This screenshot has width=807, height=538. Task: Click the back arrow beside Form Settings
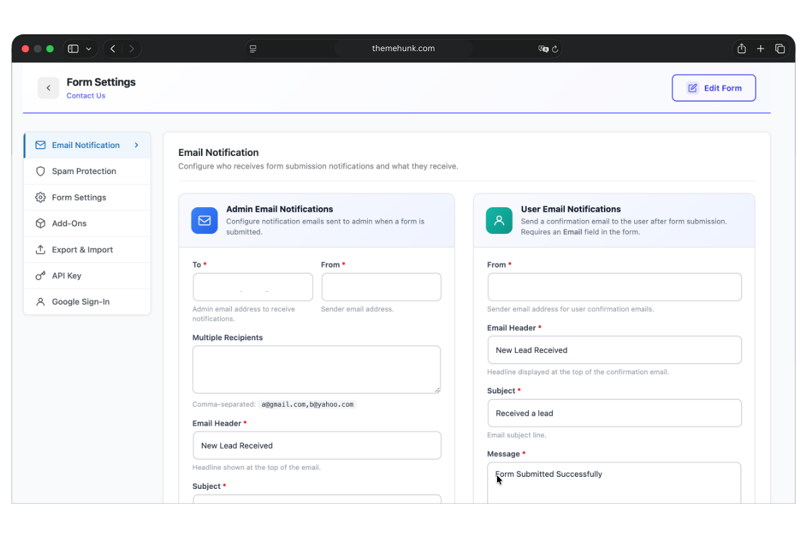click(48, 88)
